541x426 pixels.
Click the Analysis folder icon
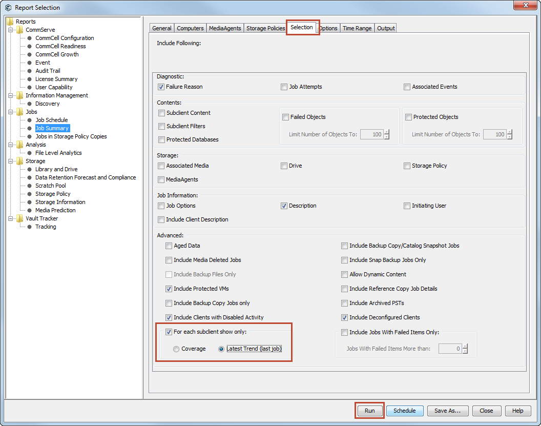[19, 145]
